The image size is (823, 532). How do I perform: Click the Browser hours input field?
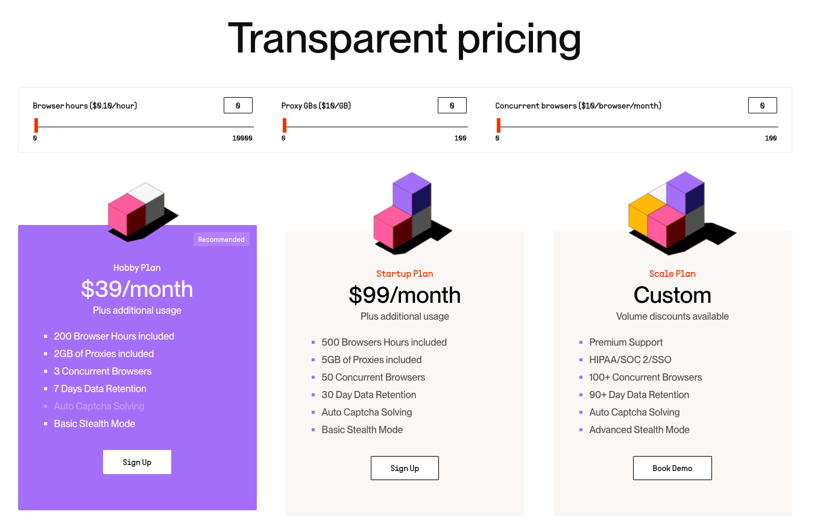tap(238, 105)
